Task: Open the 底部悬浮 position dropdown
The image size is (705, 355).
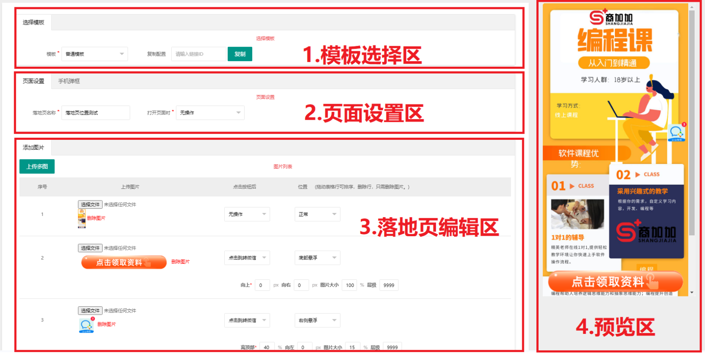Action: point(317,258)
